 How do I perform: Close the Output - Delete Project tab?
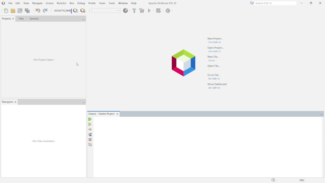(118, 114)
